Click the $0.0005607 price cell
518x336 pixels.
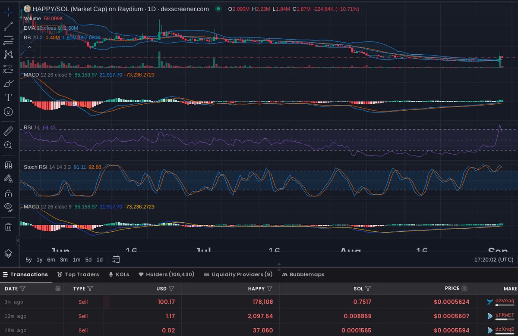(452, 316)
